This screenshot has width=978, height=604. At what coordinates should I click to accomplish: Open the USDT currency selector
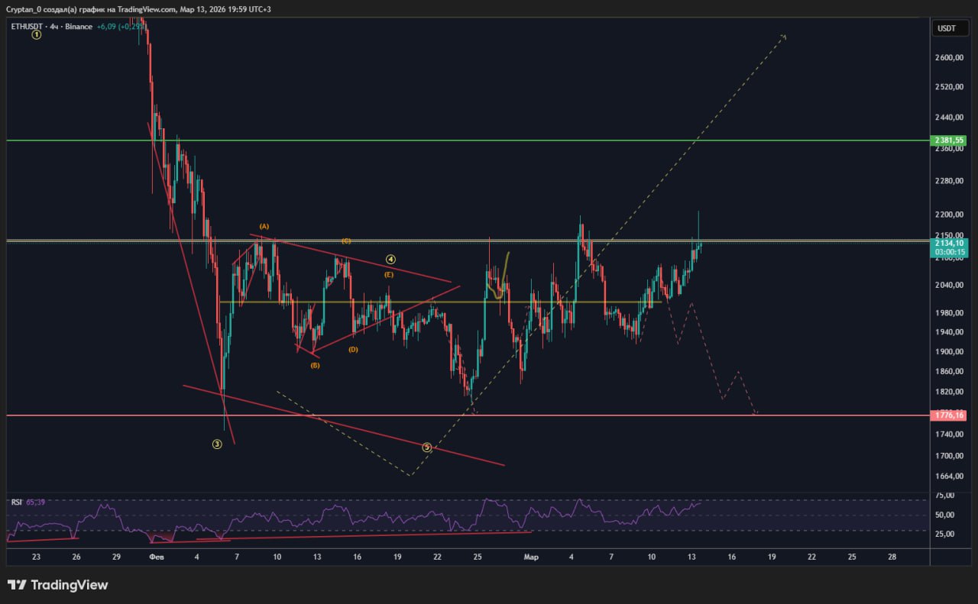click(946, 28)
